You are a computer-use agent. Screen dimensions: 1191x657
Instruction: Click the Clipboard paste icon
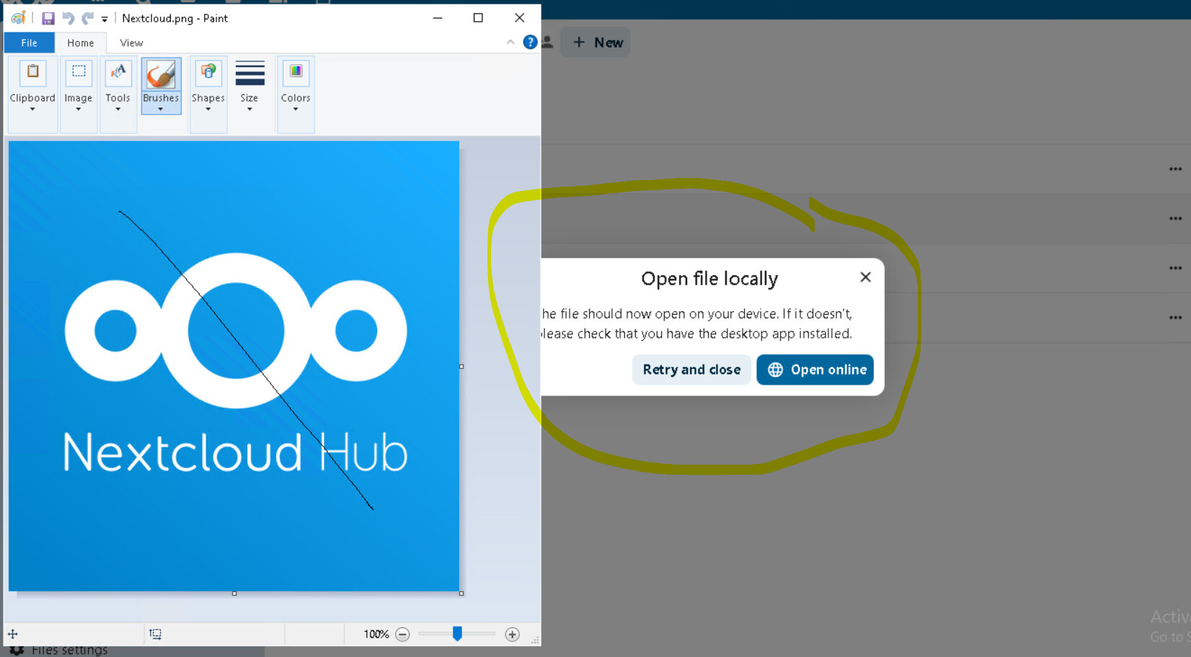click(x=32, y=73)
